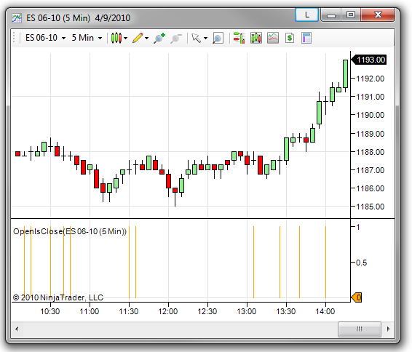The height and width of the screenshot is (352, 412).
Task: Maximize the chart window
Action: (351, 15)
